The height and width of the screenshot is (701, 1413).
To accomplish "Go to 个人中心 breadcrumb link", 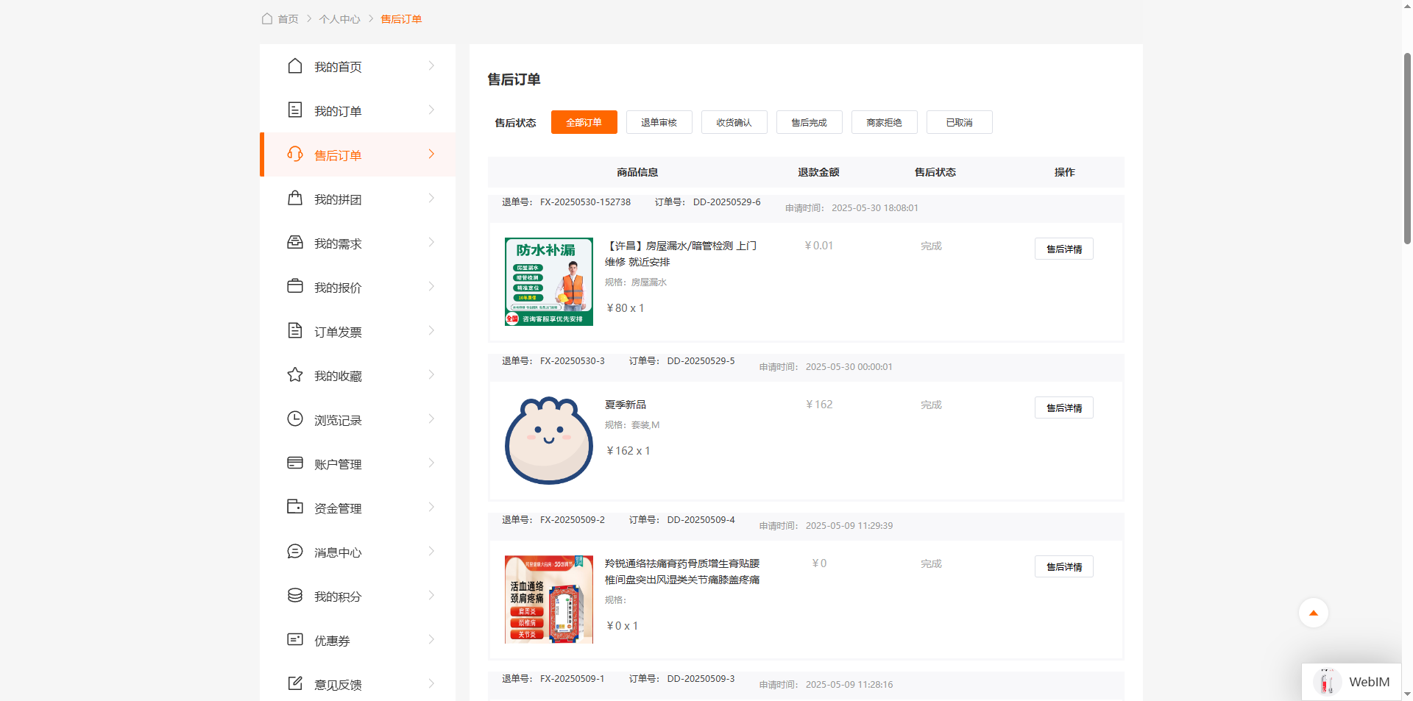I will (x=339, y=19).
